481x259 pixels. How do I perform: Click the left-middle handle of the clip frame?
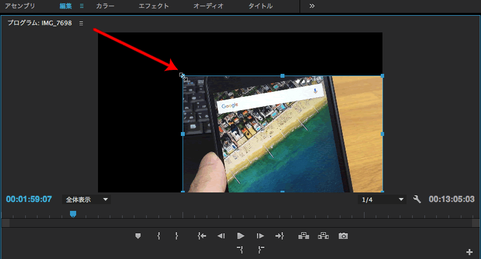pos(183,134)
